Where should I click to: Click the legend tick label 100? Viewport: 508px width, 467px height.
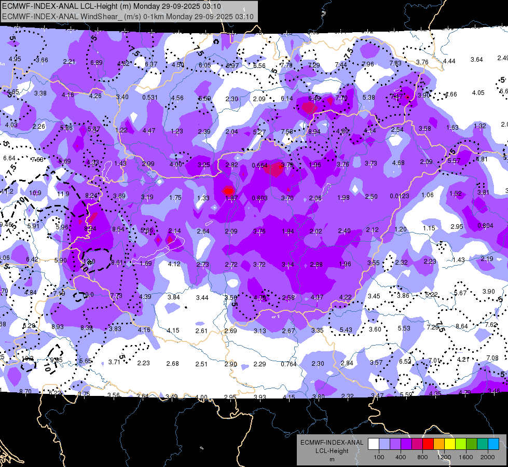point(379,457)
